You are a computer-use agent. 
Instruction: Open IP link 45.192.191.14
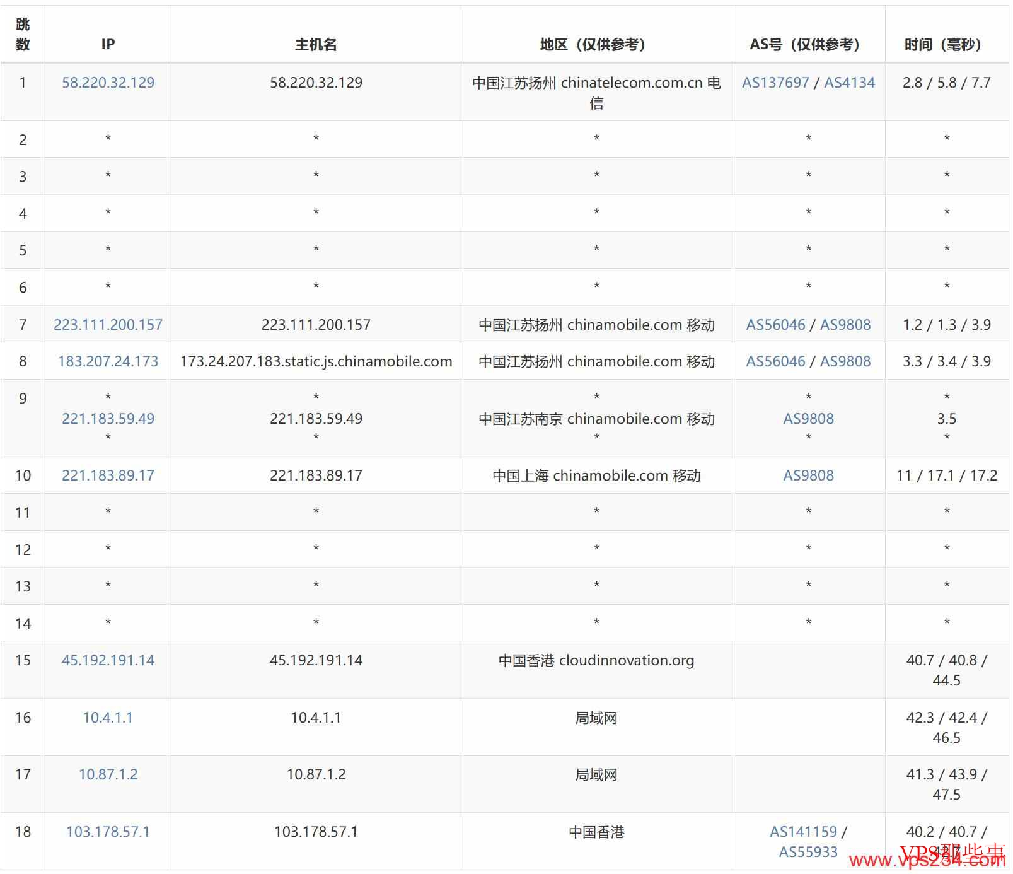(x=108, y=660)
